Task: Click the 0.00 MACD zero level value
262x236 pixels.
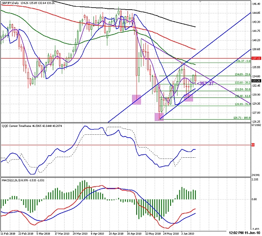Action: click(x=254, y=199)
